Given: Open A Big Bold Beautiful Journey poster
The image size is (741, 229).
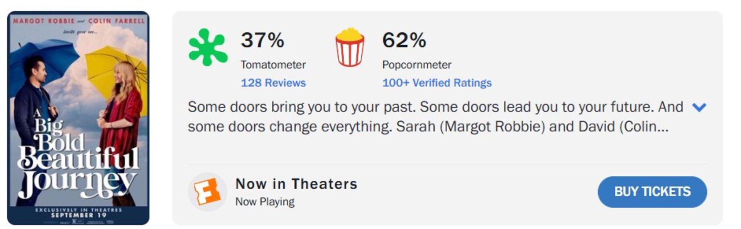Looking at the screenshot, I should pyautogui.click(x=78, y=118).
